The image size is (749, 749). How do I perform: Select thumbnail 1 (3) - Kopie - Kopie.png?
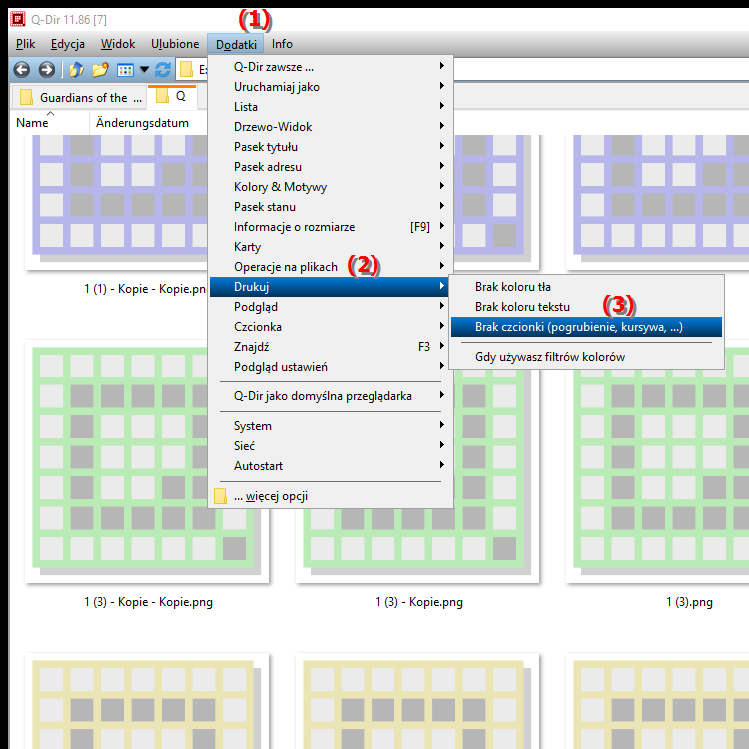click(147, 461)
